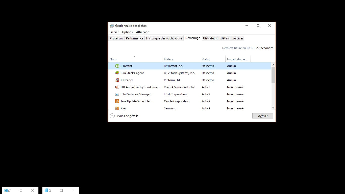Restore the second minimized window with files icon
The width and height of the screenshot is (345, 194).
(50, 190)
